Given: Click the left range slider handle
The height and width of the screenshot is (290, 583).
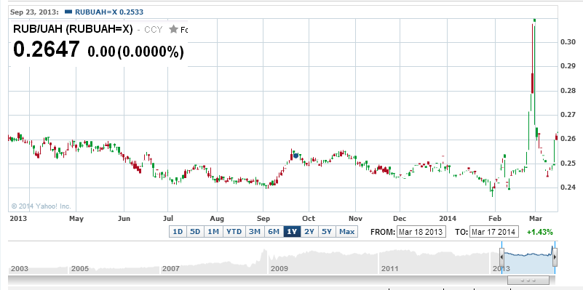Looking at the screenshot, I should click(501, 257).
